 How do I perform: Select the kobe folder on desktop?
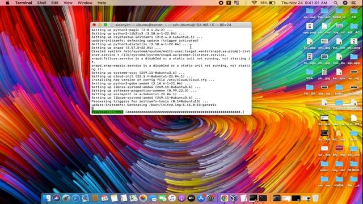pos(339,90)
